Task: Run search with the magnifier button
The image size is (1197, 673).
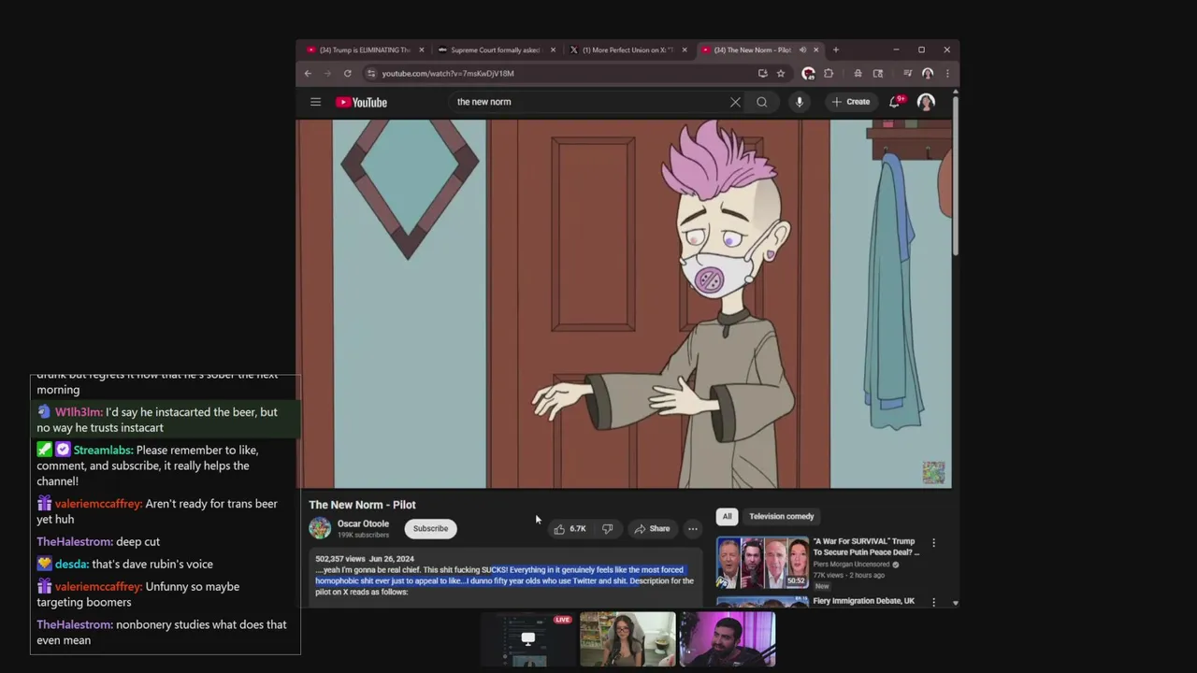Action: click(x=762, y=102)
